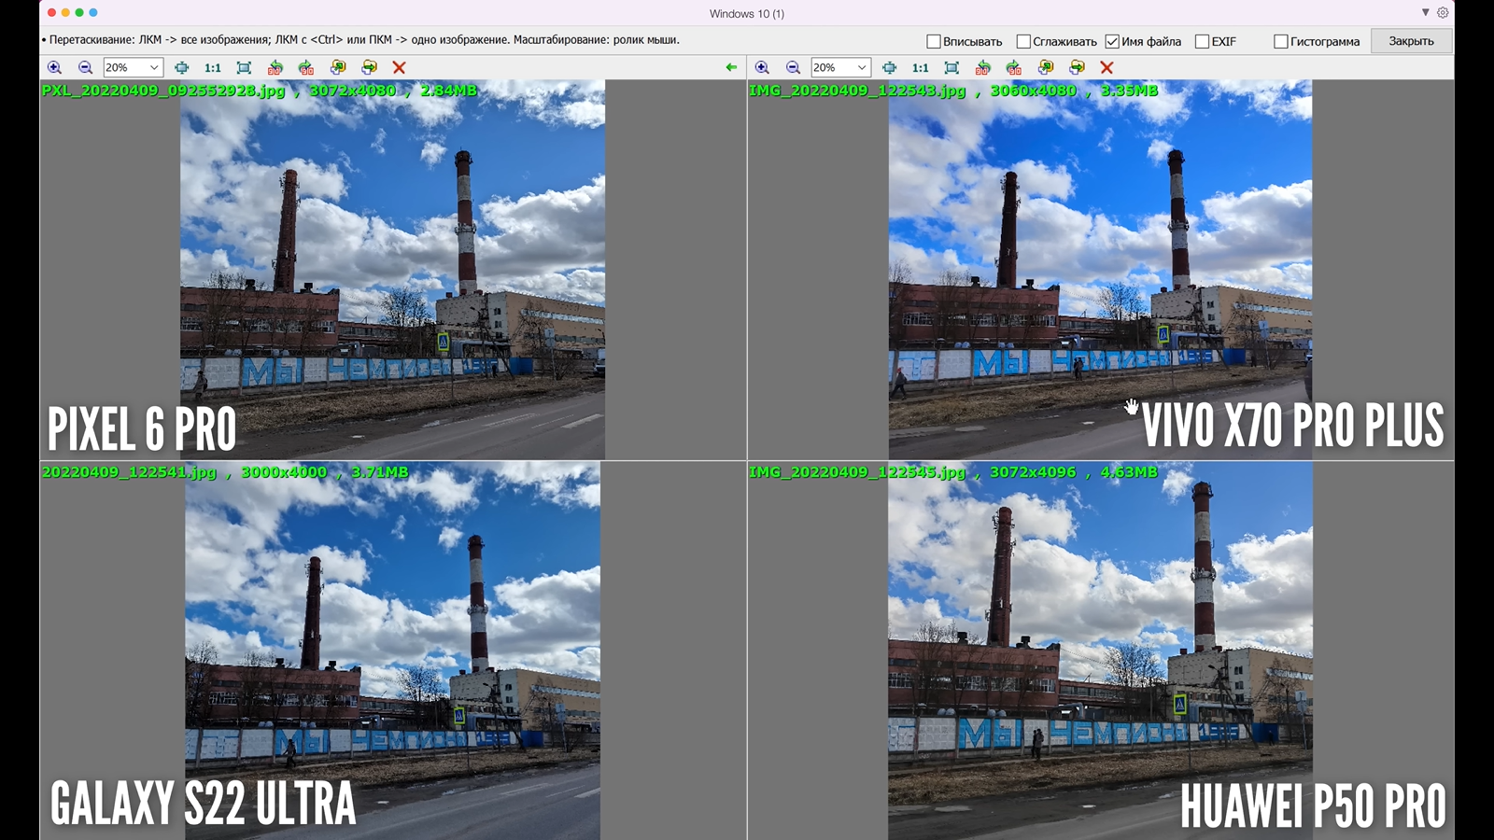Click the fit-to-window icon in left pane toolbar

point(182,67)
